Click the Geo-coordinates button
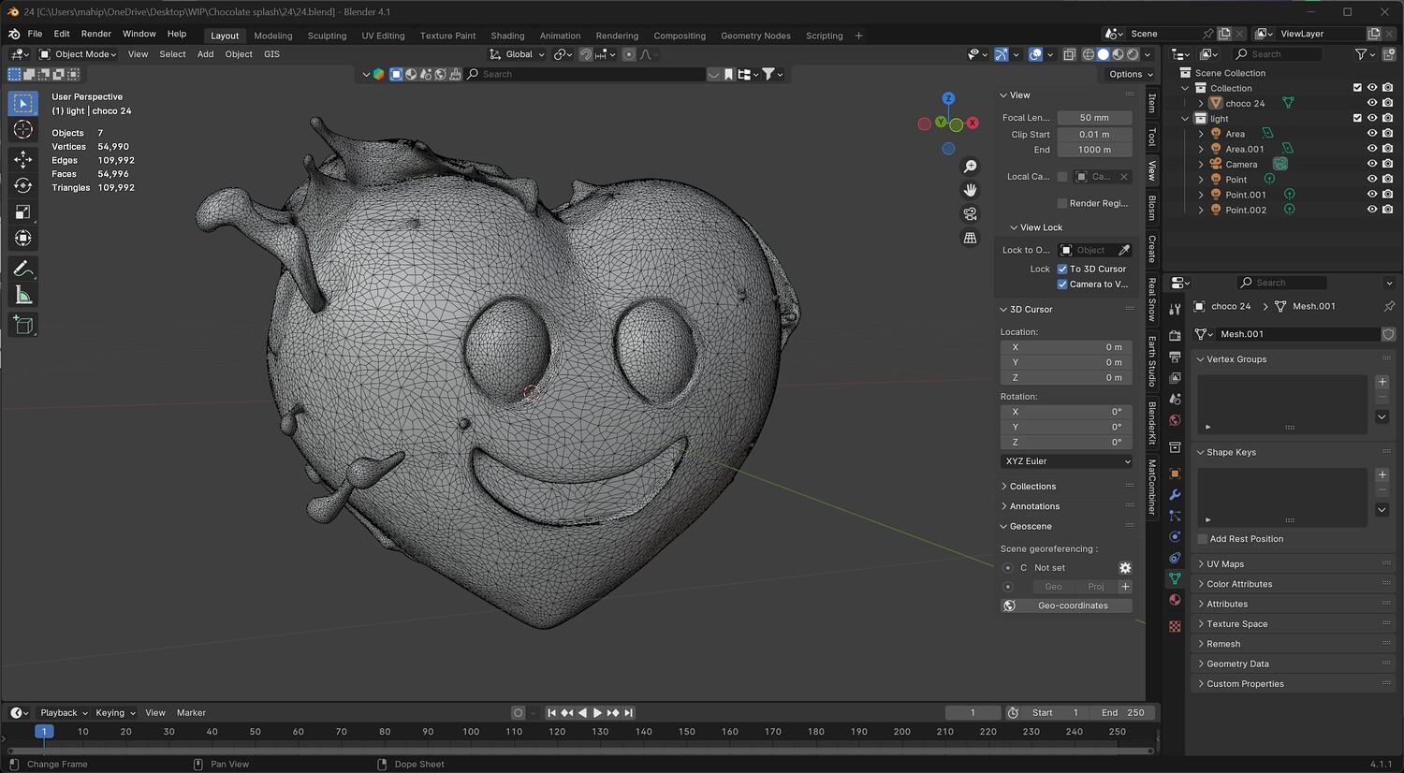The height and width of the screenshot is (773, 1404). [1073, 605]
